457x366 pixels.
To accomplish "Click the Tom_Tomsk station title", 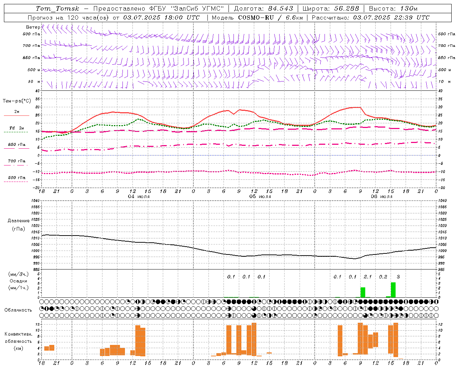I will 57,9.
